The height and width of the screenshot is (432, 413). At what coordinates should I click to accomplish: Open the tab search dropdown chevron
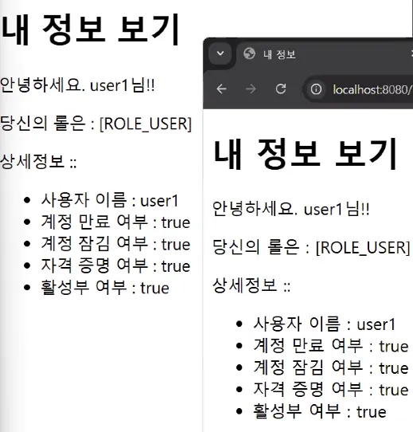pyautogui.click(x=220, y=53)
